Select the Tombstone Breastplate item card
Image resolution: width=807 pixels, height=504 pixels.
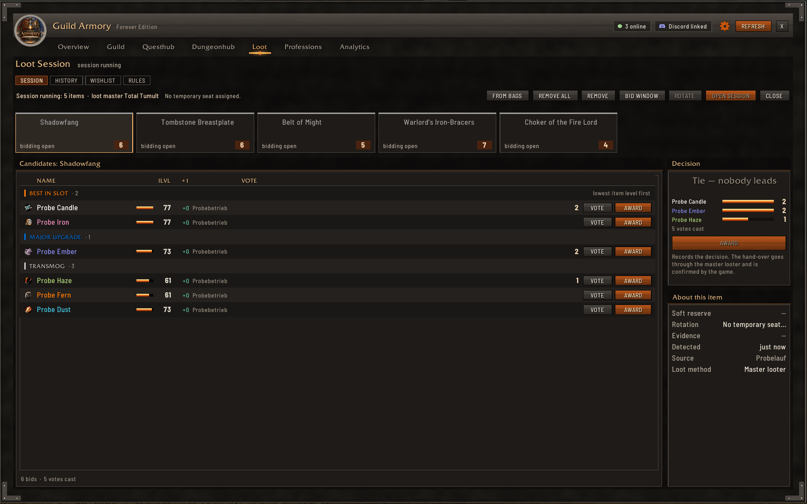coord(195,133)
